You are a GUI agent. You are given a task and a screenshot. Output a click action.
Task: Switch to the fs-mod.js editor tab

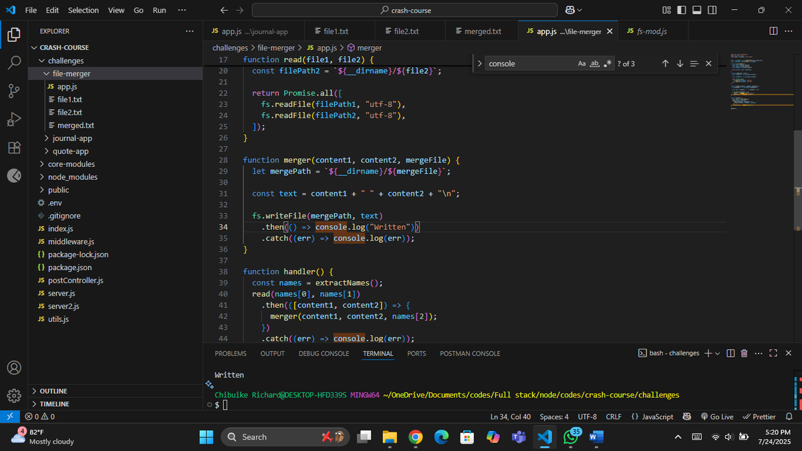(x=652, y=31)
